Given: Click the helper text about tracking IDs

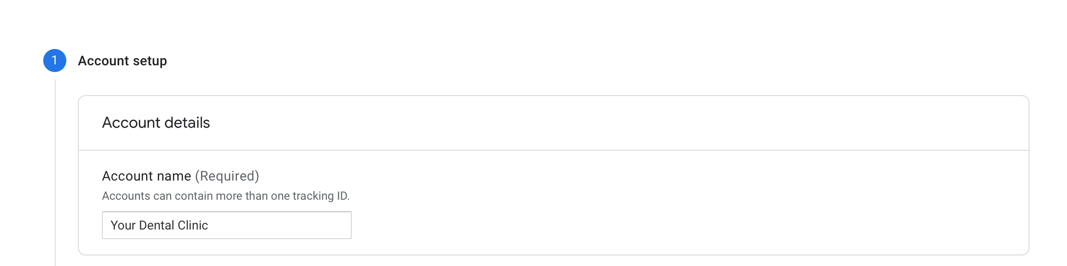Looking at the screenshot, I should [x=225, y=196].
